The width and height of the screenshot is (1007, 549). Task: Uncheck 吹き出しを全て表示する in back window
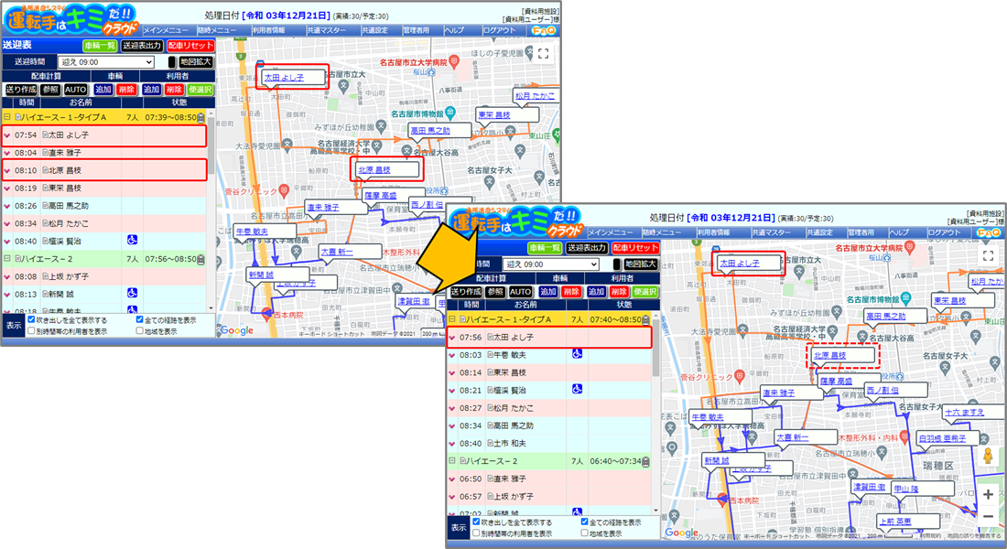click(31, 319)
